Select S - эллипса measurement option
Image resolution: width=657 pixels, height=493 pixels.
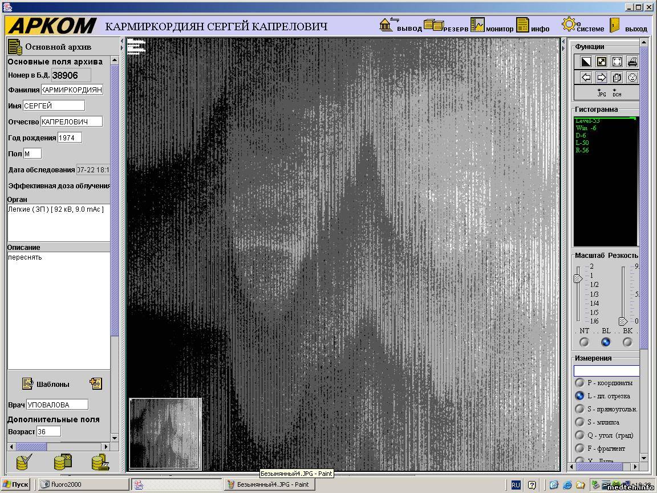[x=579, y=422]
